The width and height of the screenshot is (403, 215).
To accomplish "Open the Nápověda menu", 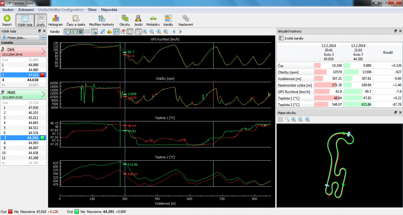I will point(109,10).
